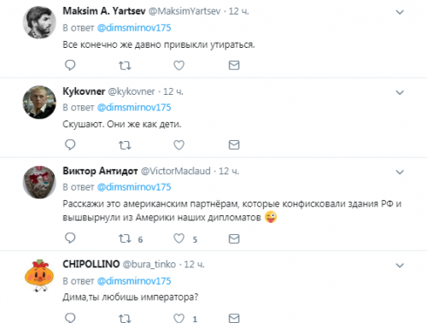Retweet Maksim A. Yartsev's tweet

point(125,66)
